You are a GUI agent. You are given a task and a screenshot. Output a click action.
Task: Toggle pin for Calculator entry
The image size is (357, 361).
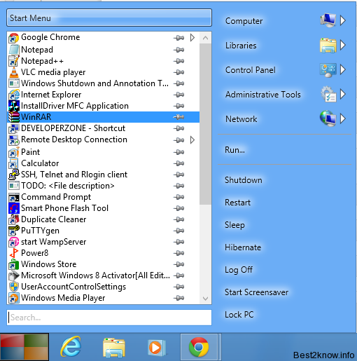(x=179, y=163)
